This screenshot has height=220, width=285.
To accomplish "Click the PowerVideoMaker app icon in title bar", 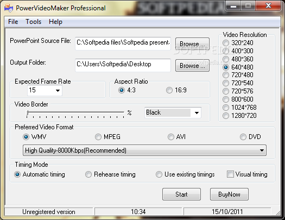I will (9, 8).
